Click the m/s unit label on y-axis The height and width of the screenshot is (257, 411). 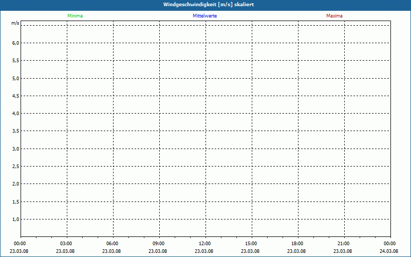pos(15,23)
